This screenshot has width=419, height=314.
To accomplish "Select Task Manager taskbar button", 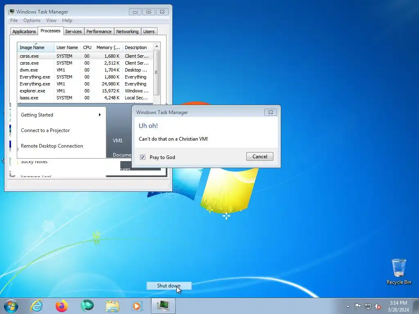I will click(163, 306).
